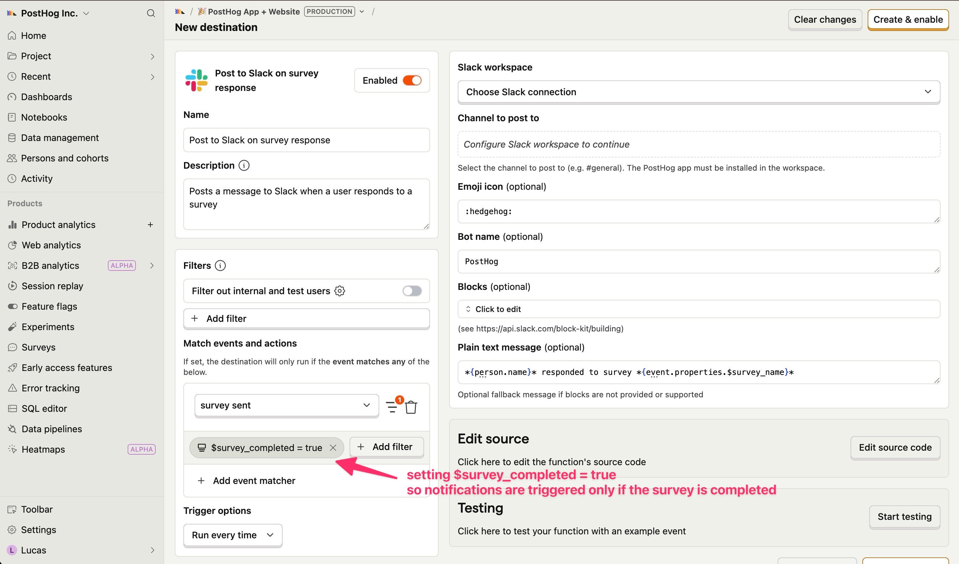Click the Toolbar icon in sidebar footer
The width and height of the screenshot is (959, 564).
pyautogui.click(x=12, y=509)
